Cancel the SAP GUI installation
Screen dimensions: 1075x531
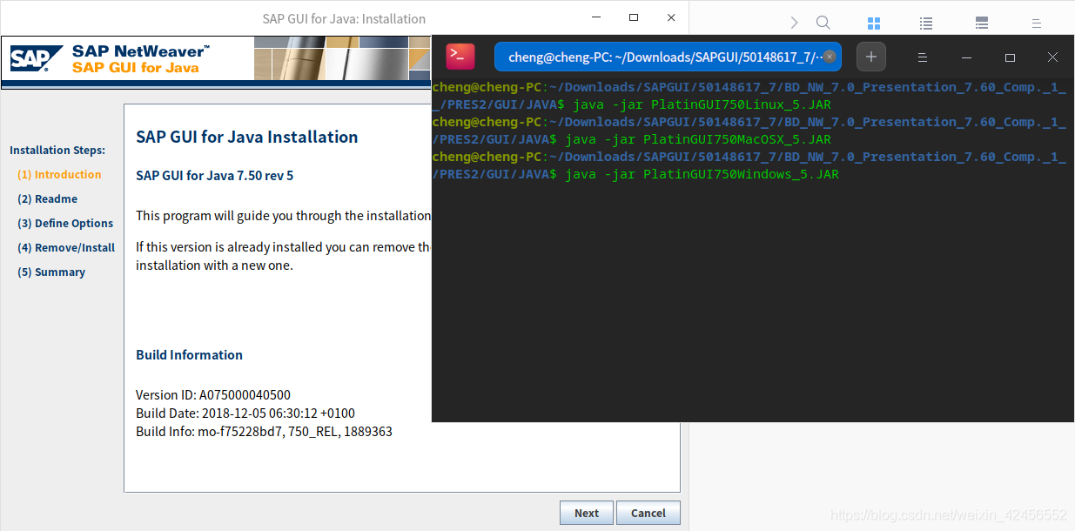coord(648,512)
